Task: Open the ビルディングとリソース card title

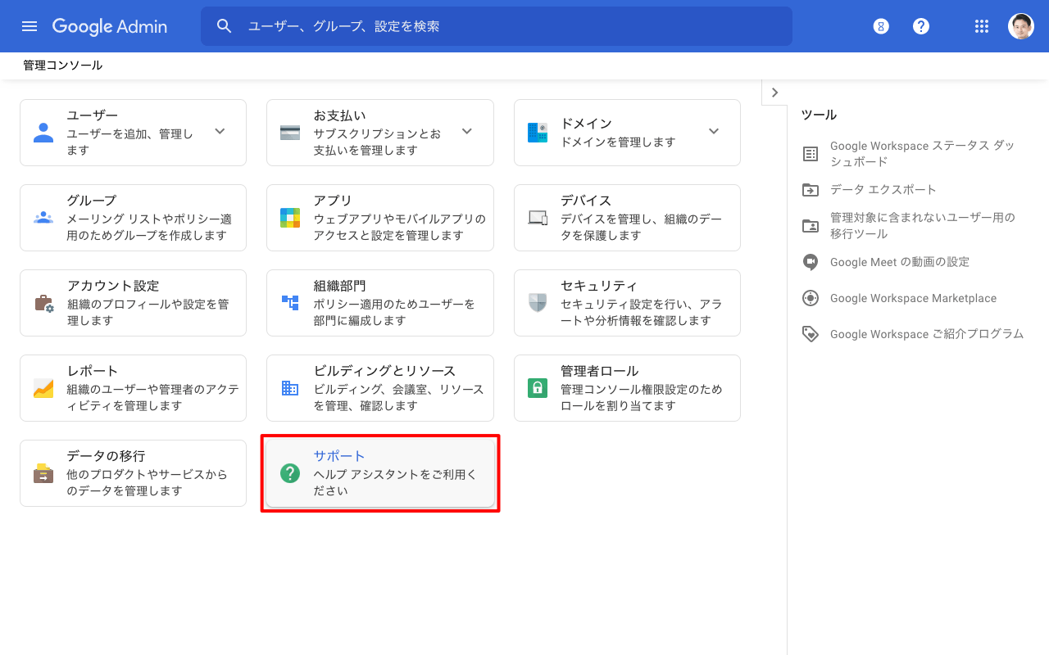Action: click(x=385, y=371)
